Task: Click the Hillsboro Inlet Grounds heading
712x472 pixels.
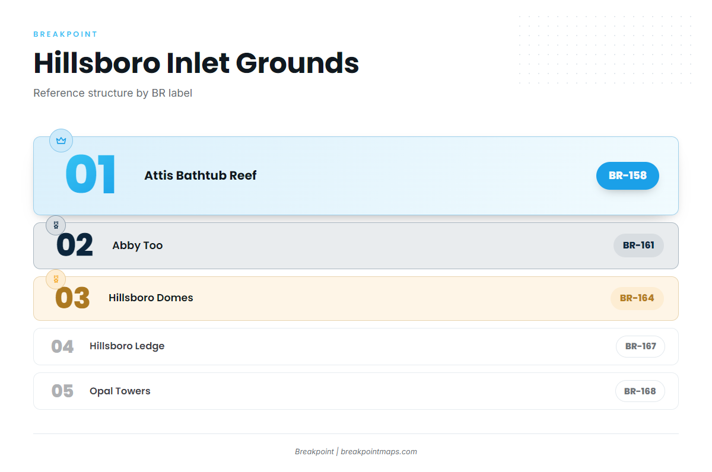Action: click(x=196, y=63)
